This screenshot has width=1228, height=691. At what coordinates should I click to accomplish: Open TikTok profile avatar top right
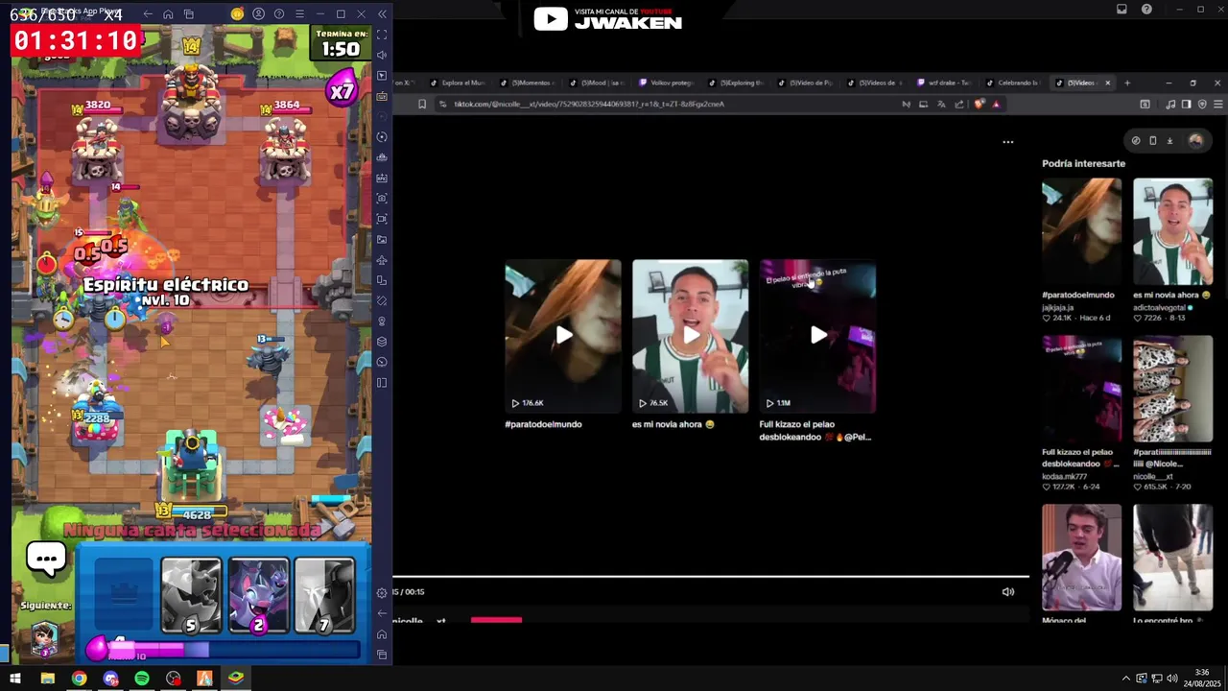[1195, 140]
